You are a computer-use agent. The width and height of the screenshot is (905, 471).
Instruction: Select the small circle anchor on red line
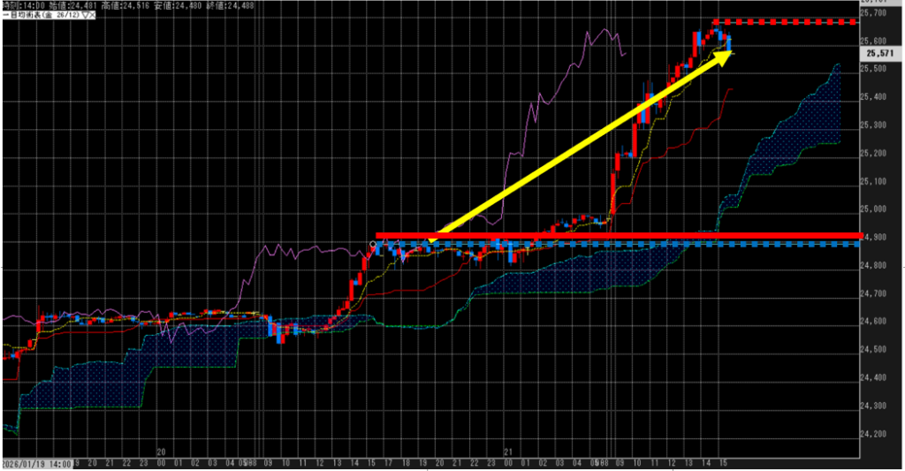coord(373,243)
